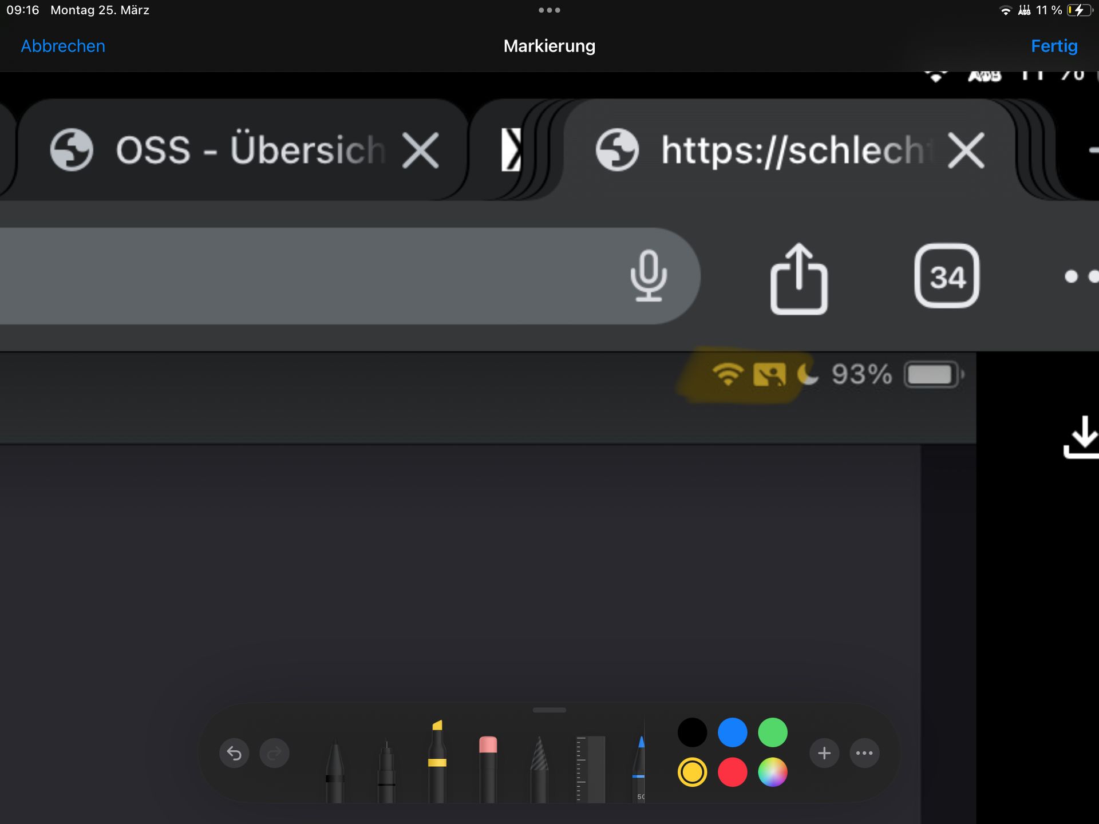Open the three-dot multitasking menu at top
The image size is (1099, 824).
pos(549,10)
